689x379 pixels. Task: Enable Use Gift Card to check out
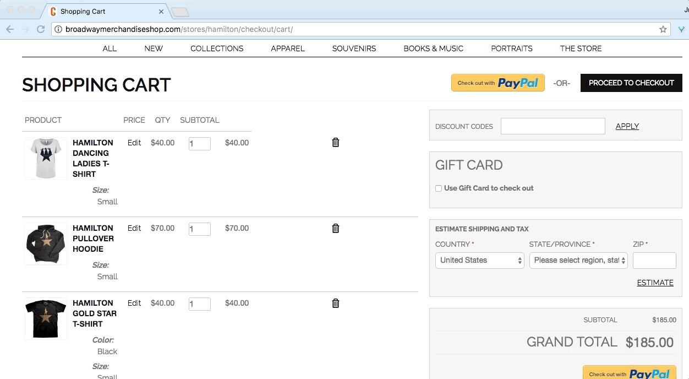click(x=439, y=188)
